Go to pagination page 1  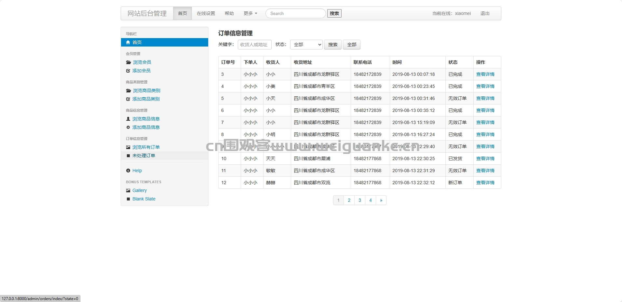pos(338,200)
